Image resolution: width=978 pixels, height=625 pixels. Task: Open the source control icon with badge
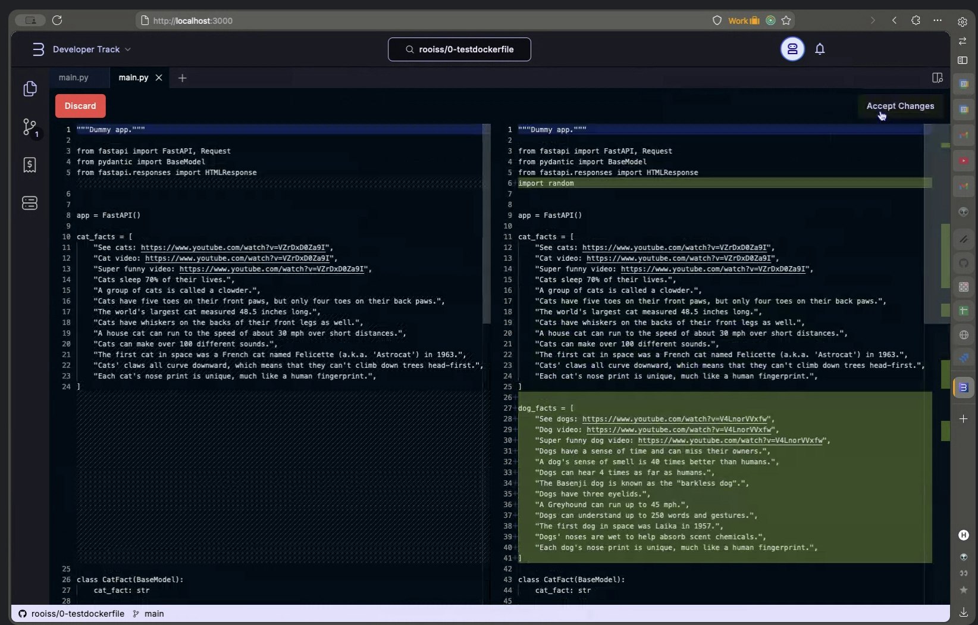30,127
